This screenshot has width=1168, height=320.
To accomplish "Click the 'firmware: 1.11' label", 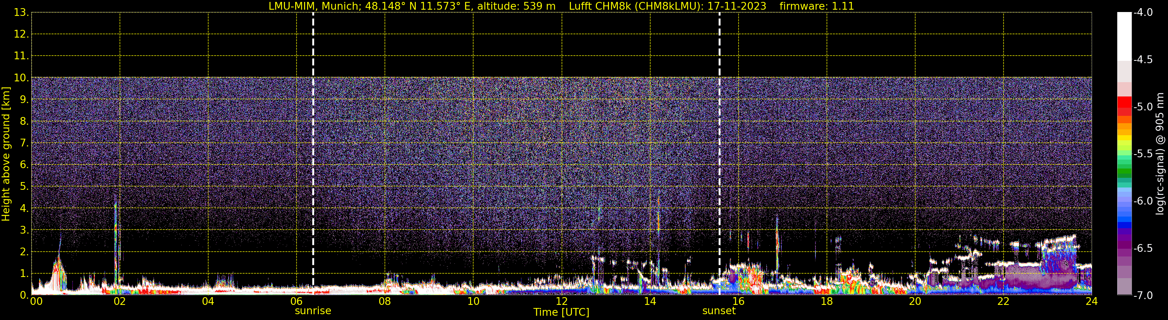I will [817, 6].
